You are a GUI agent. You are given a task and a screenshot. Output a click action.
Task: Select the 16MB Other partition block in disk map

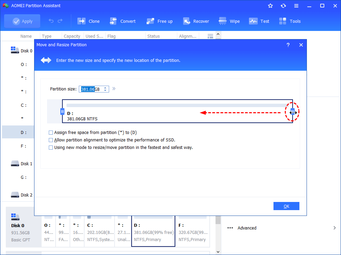pos(77,231)
